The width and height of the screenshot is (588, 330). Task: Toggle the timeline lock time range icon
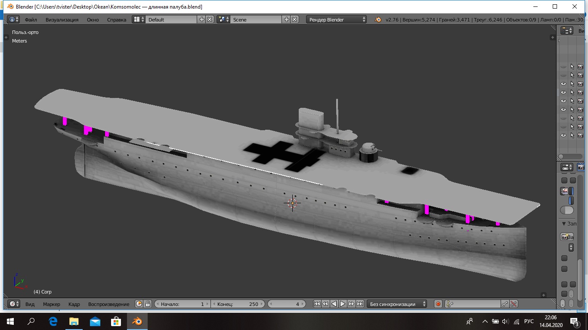(x=148, y=304)
